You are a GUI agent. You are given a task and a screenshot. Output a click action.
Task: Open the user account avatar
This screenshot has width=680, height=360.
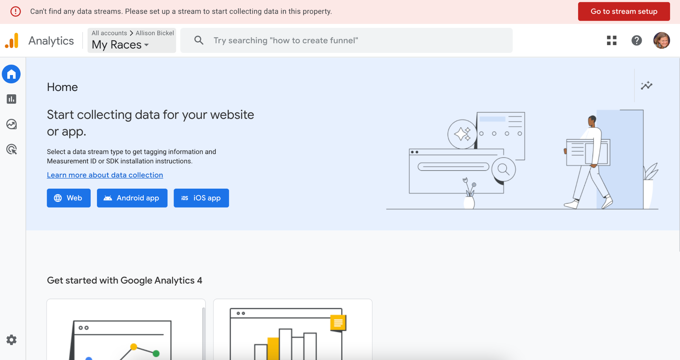[x=661, y=41]
